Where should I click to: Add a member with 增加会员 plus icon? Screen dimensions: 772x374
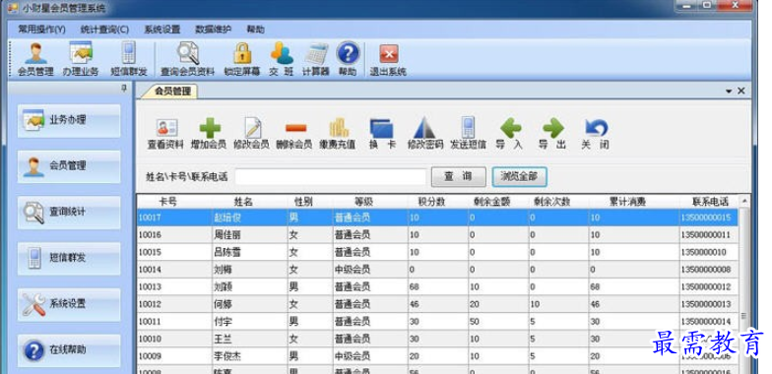pos(209,134)
